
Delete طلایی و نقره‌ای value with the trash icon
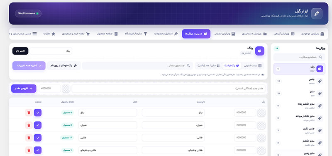(29, 150)
